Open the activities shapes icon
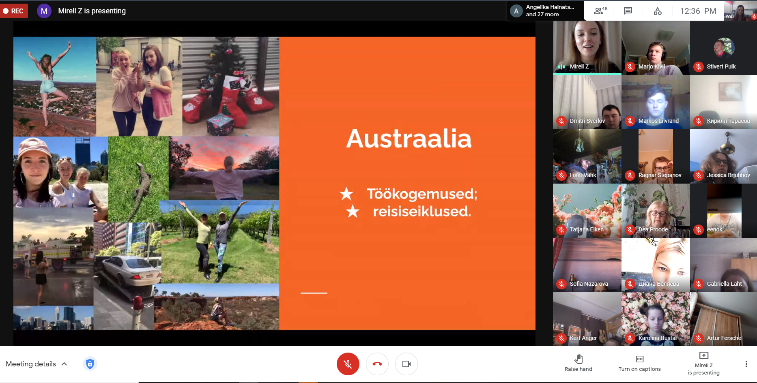Image resolution: width=757 pixels, height=383 pixels. (657, 11)
